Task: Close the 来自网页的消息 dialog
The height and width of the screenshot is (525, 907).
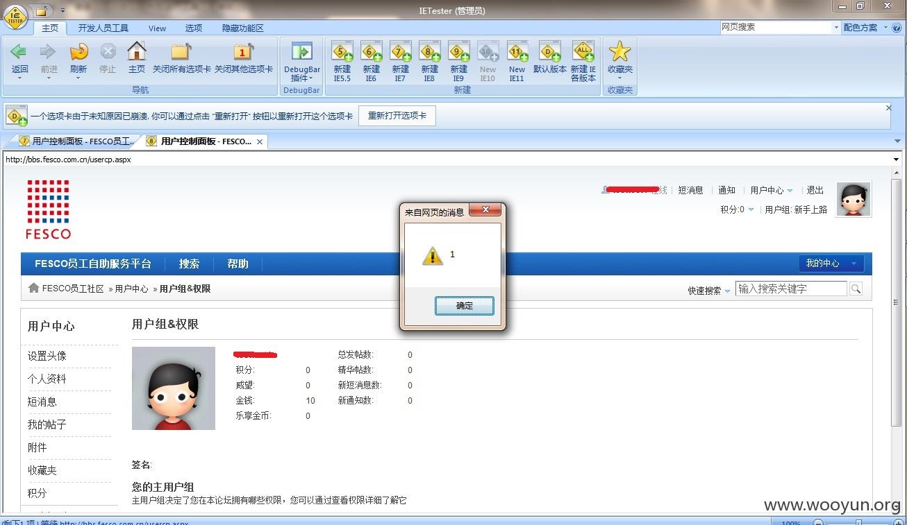Action: [x=485, y=209]
